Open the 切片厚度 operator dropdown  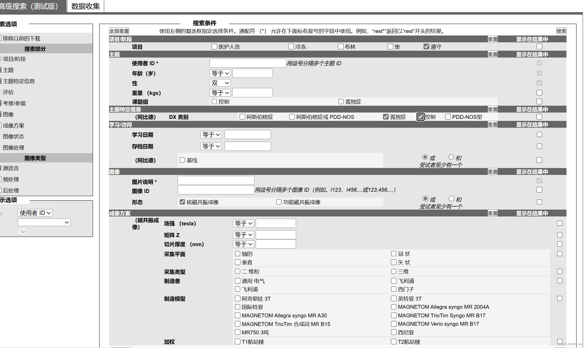coord(243,244)
